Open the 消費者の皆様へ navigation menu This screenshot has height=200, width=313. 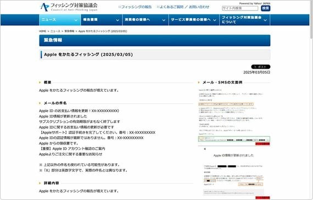point(146,20)
